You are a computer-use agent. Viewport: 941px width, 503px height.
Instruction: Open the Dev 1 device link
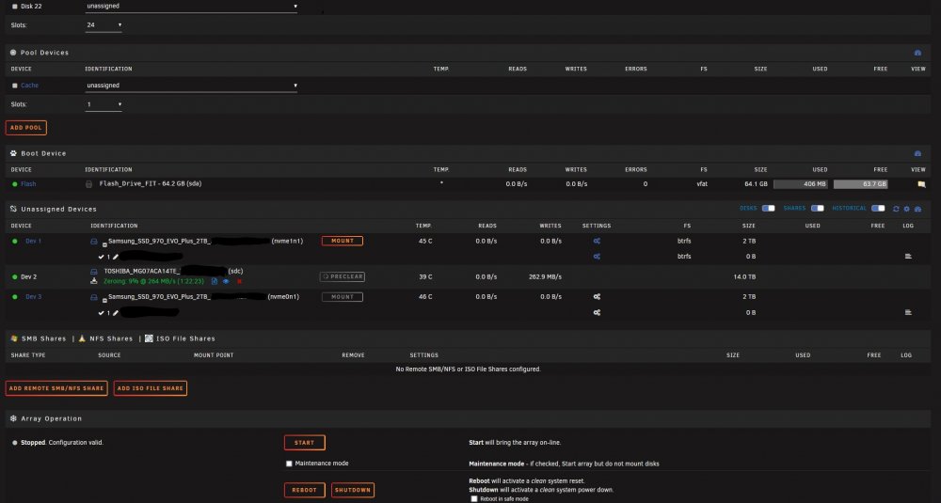[x=33, y=241]
